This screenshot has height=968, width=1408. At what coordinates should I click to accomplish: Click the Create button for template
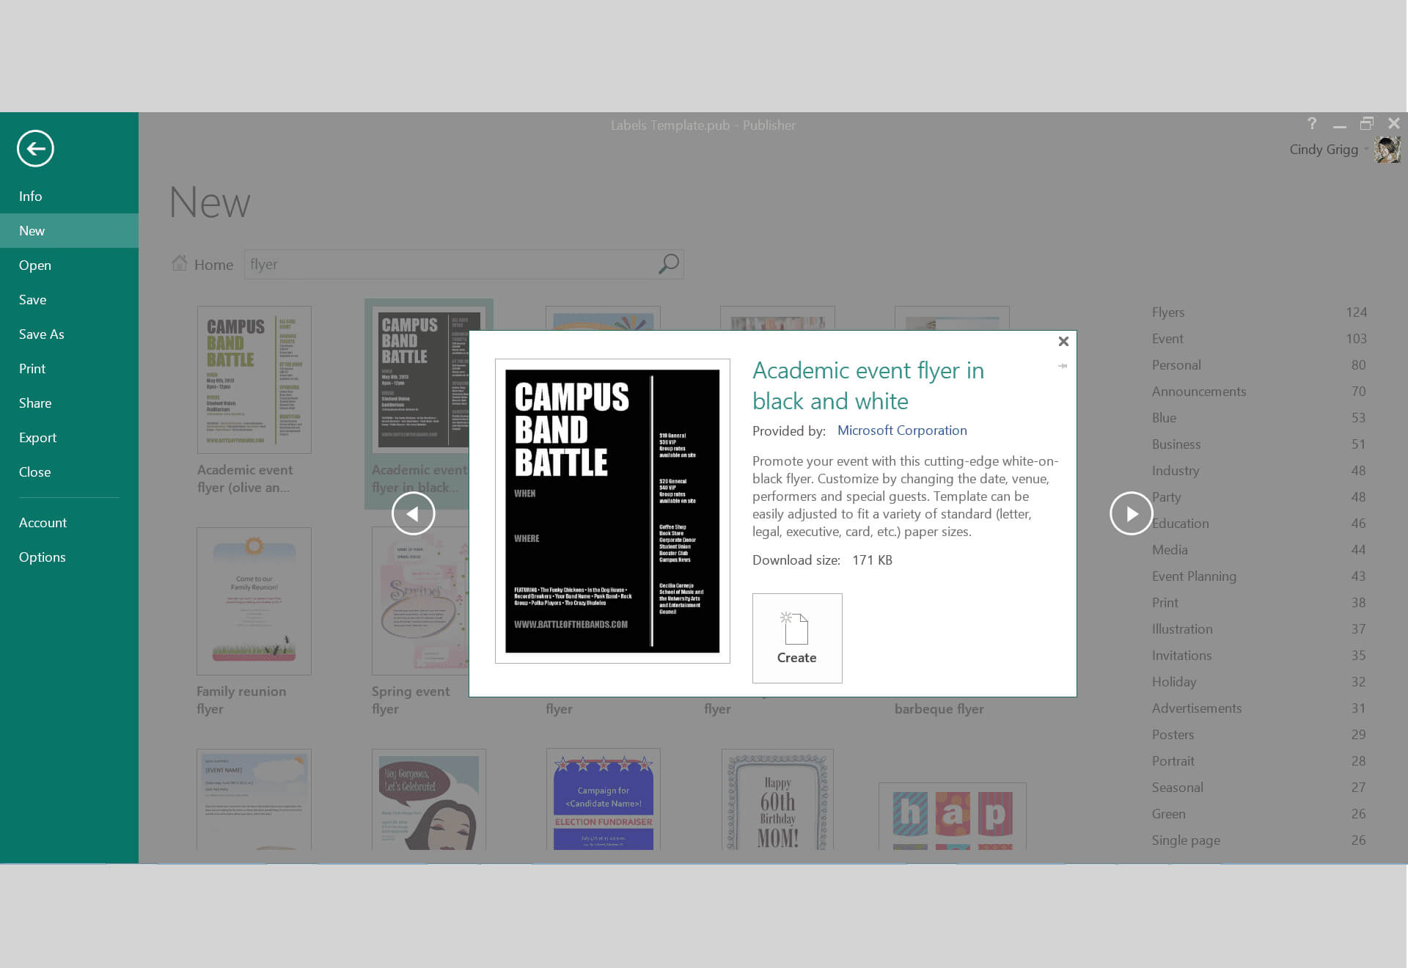pos(797,637)
